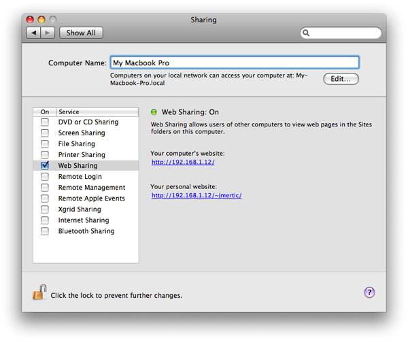This screenshot has width=408, height=342.
Task: Enable Remote Apple Events checkbox
Action: [x=45, y=199]
